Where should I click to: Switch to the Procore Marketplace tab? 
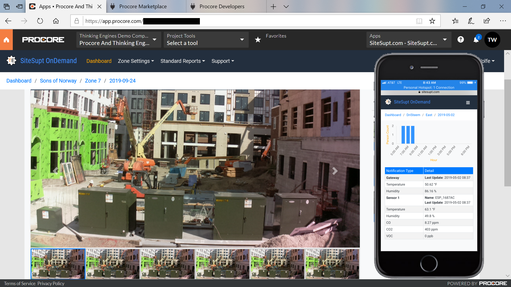(146, 6)
